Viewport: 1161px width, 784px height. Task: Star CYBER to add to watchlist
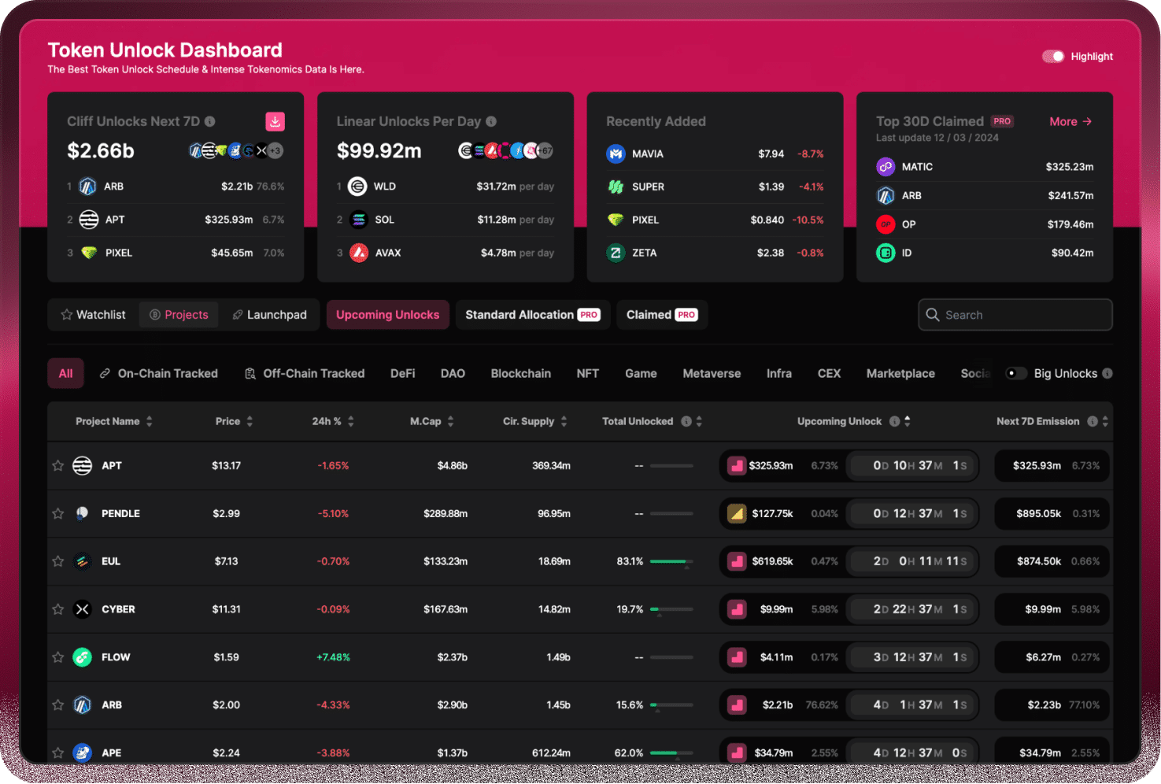point(57,609)
